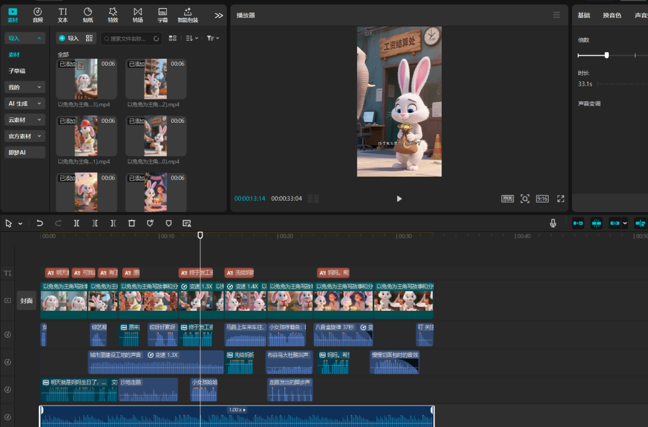Viewport: 648px width, 427px height.
Task: Select the first 以兔兔为主角 video thumbnail
Action: coord(86,78)
